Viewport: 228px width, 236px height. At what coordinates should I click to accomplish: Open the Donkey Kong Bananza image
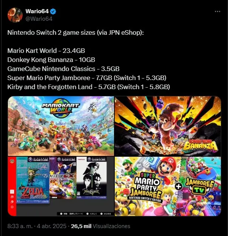(168, 126)
